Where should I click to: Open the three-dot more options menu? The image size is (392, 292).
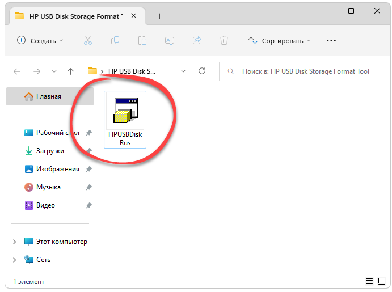(331, 41)
